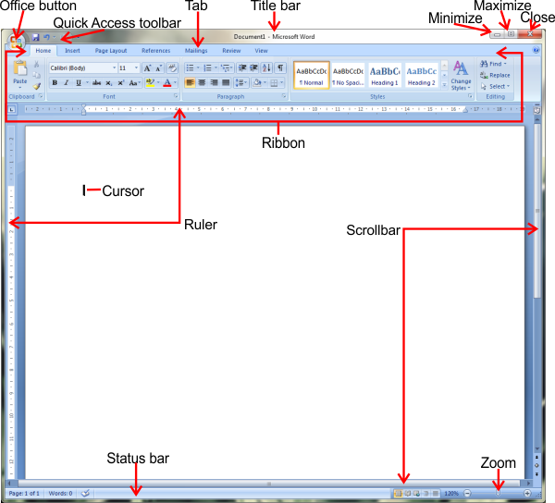
Task: Select the Format Painter brush
Action: click(36, 86)
